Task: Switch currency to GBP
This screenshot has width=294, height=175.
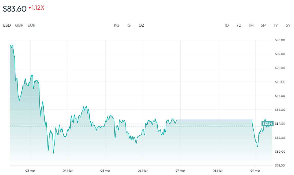Action: coord(19,25)
